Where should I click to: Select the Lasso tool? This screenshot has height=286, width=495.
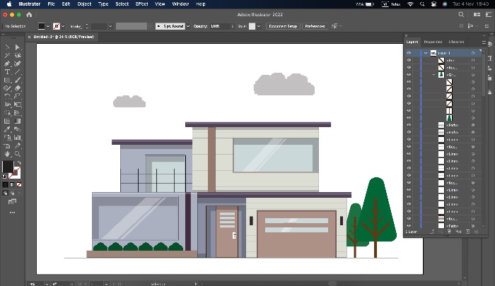[18, 56]
